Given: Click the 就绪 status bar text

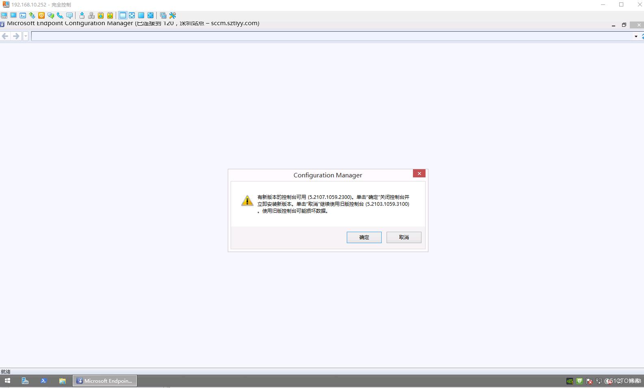Looking at the screenshot, I should pos(6,371).
